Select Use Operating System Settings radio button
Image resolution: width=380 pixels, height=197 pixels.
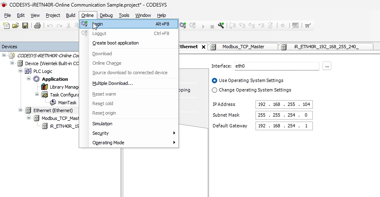[x=214, y=80]
